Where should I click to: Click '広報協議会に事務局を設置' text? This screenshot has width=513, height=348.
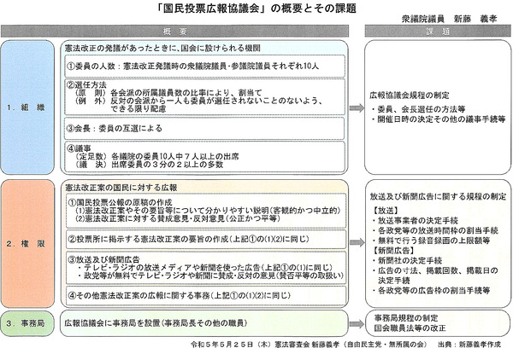click(156, 323)
